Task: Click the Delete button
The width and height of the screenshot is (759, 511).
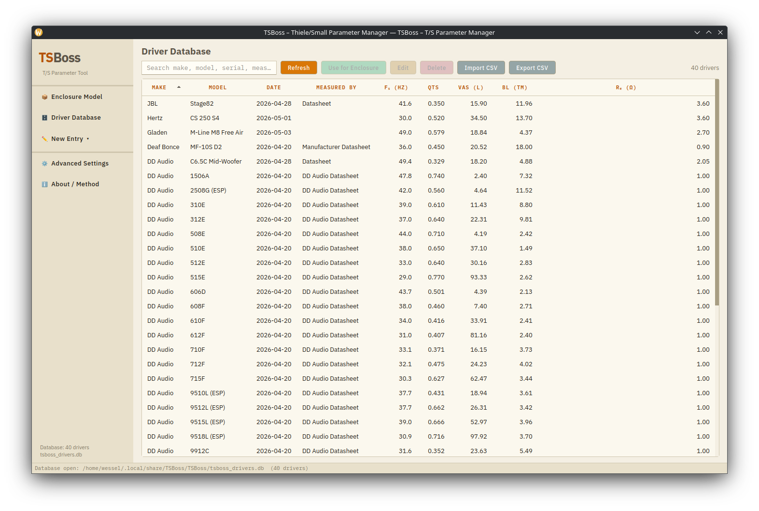Action: pyautogui.click(x=436, y=68)
